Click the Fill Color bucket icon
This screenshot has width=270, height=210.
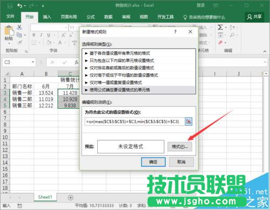point(49,43)
